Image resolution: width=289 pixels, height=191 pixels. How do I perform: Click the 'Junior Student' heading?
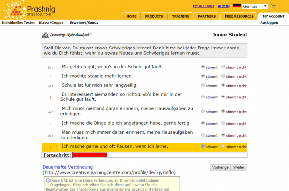click(230, 35)
